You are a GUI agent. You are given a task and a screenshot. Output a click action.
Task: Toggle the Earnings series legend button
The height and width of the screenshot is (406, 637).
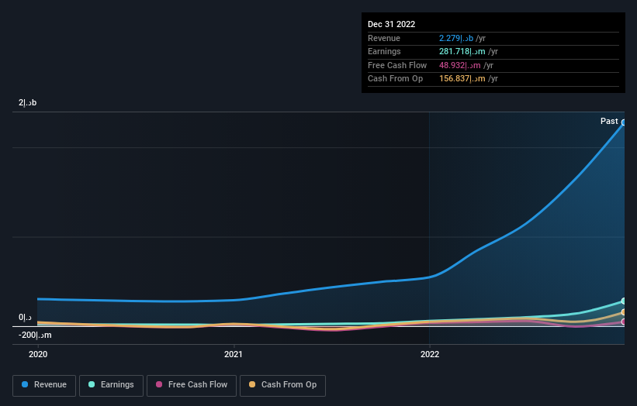coord(111,385)
